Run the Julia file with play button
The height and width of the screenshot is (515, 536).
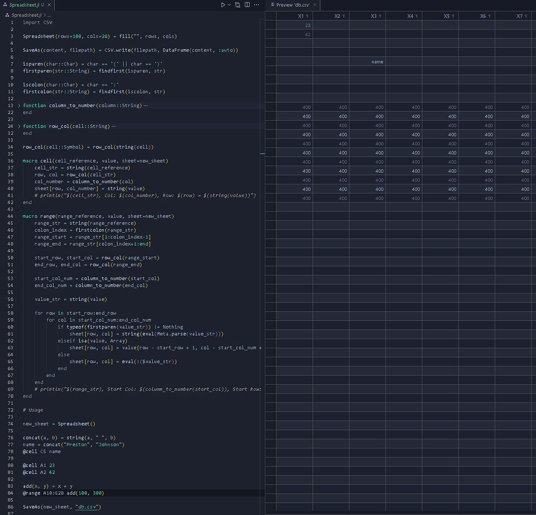[223, 5]
